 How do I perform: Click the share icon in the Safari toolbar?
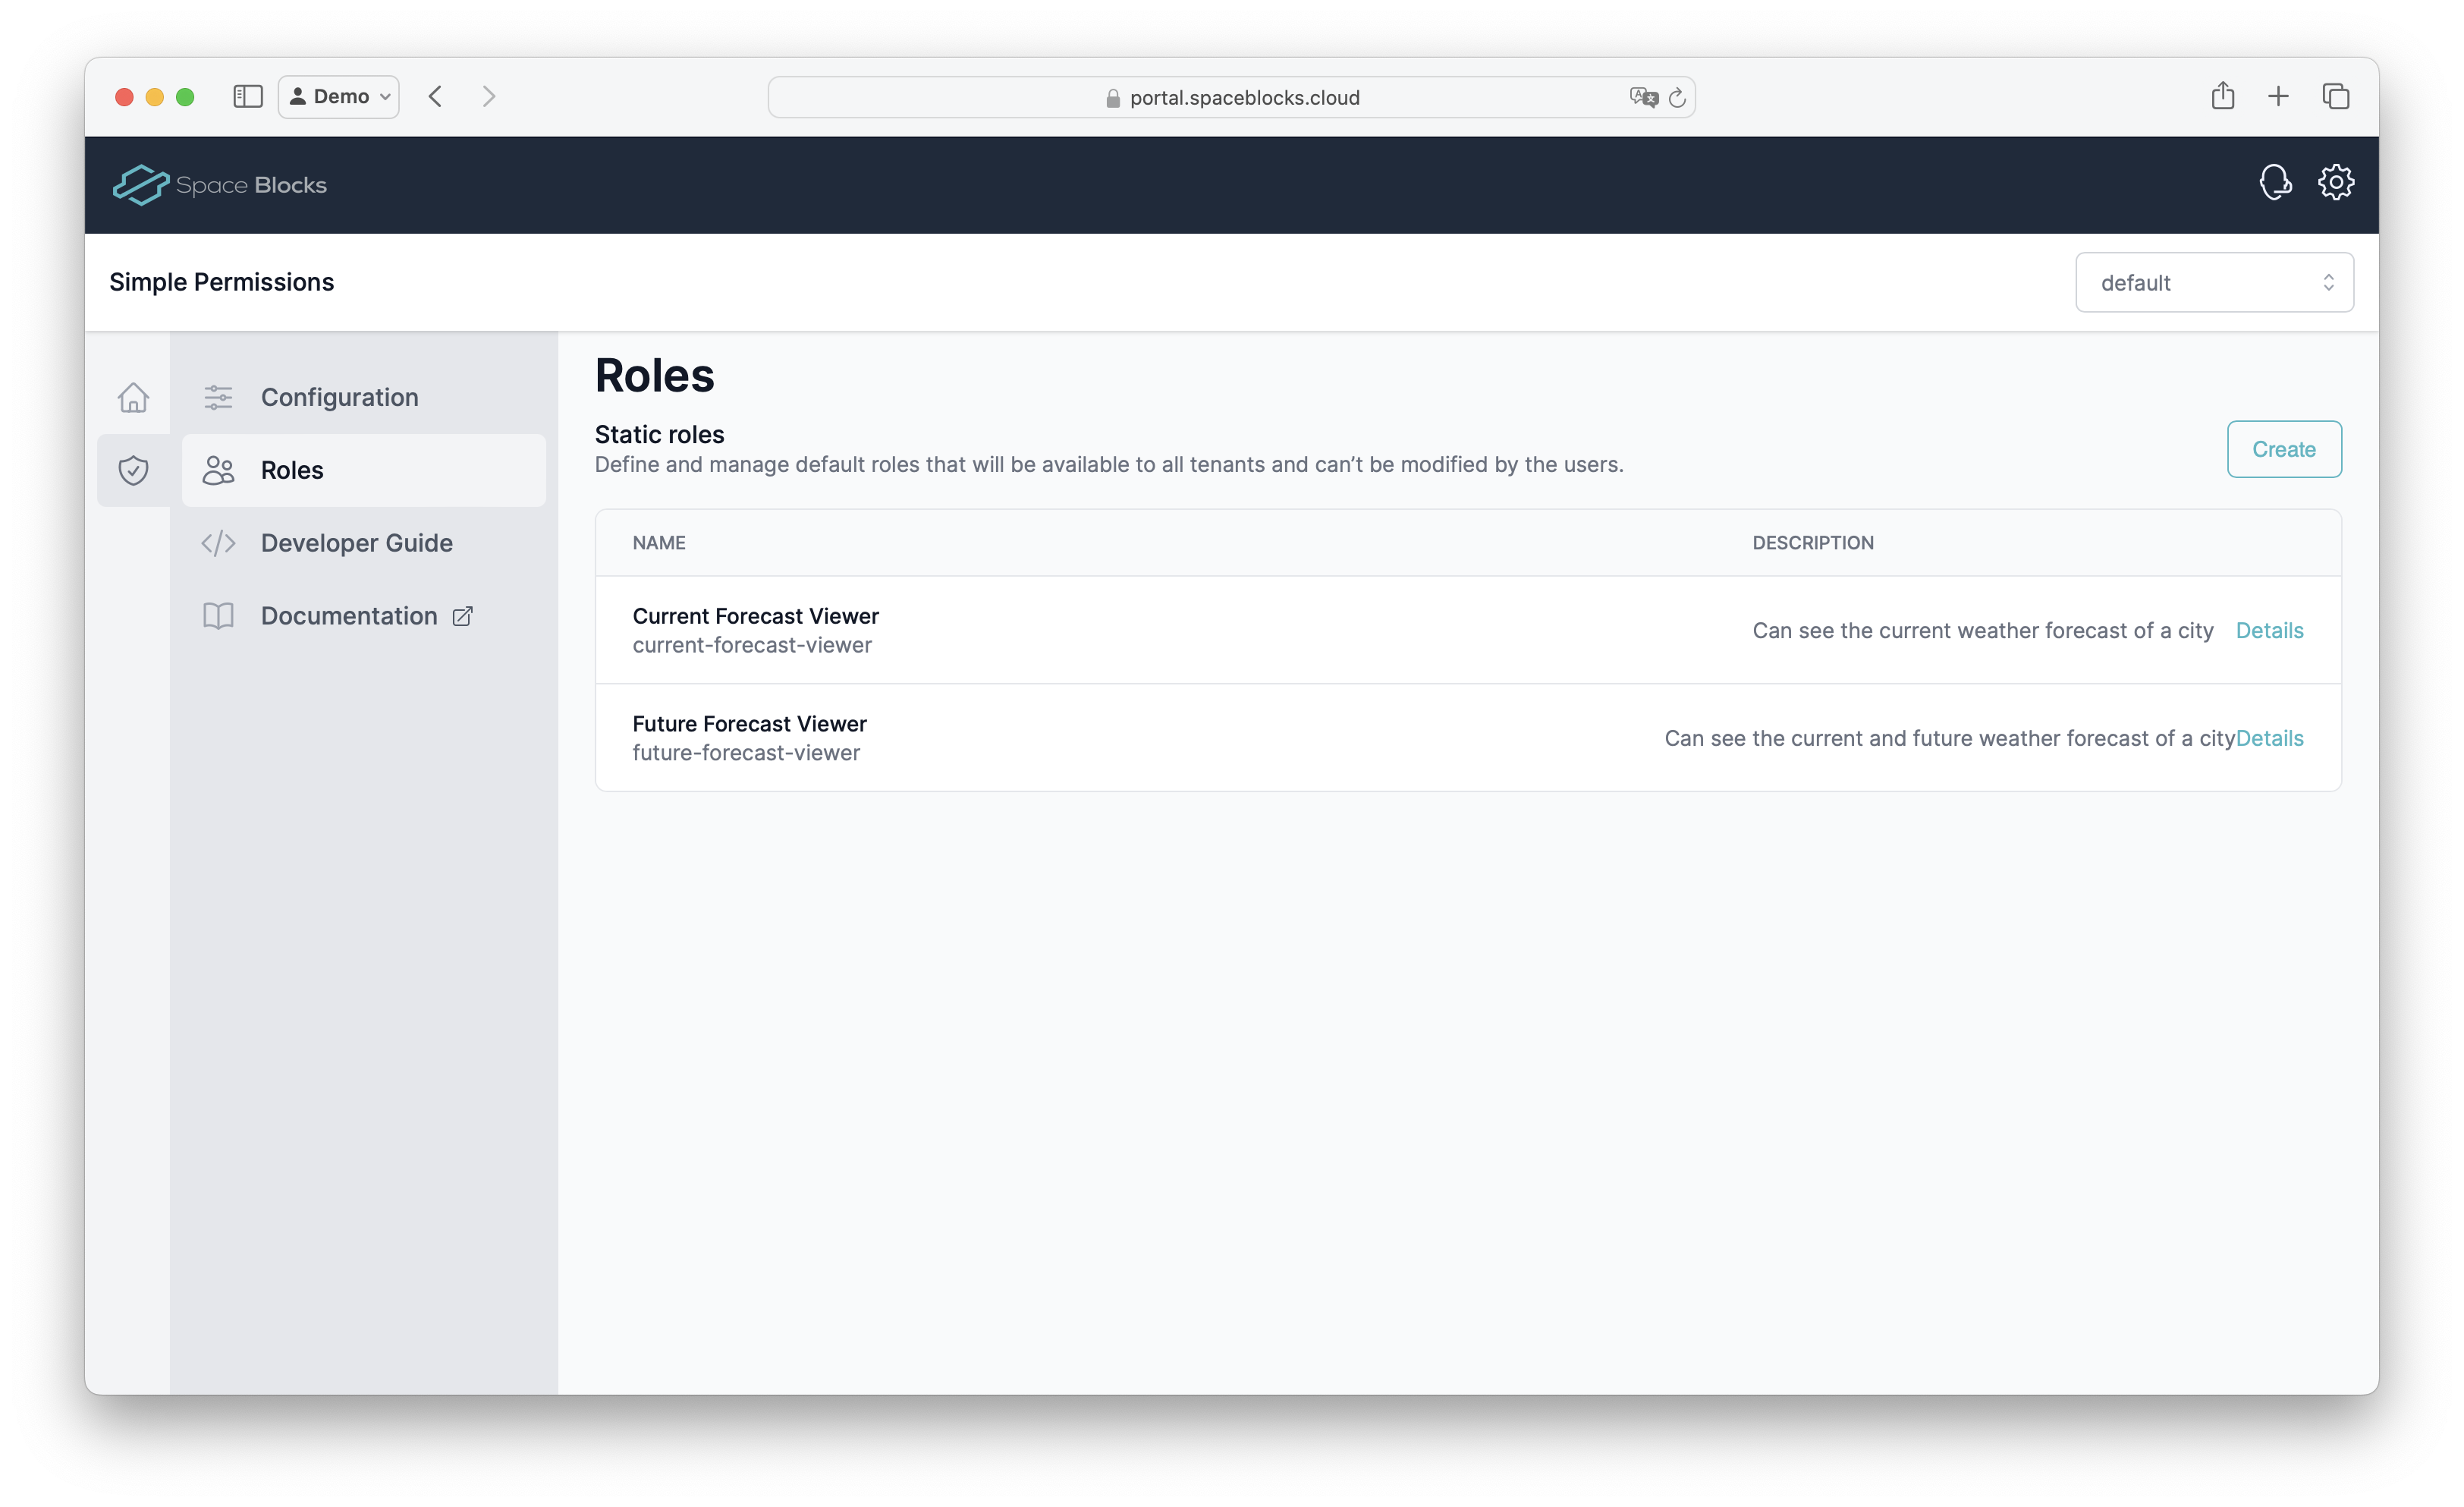(x=2222, y=97)
